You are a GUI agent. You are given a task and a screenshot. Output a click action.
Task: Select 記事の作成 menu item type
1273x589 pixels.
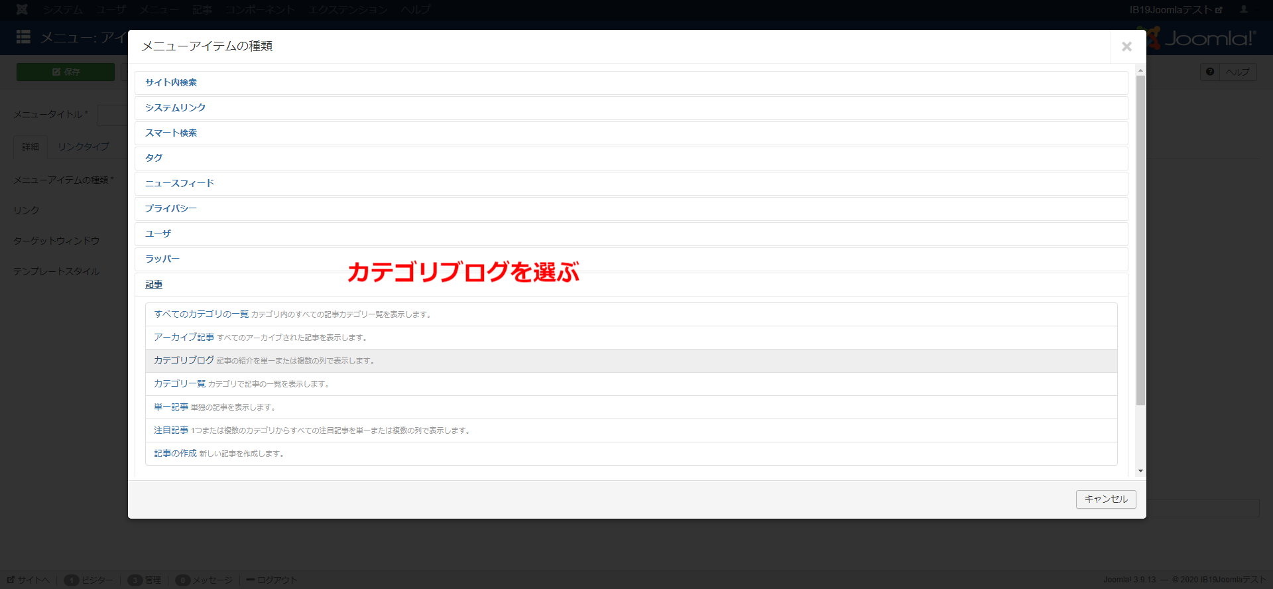click(176, 453)
